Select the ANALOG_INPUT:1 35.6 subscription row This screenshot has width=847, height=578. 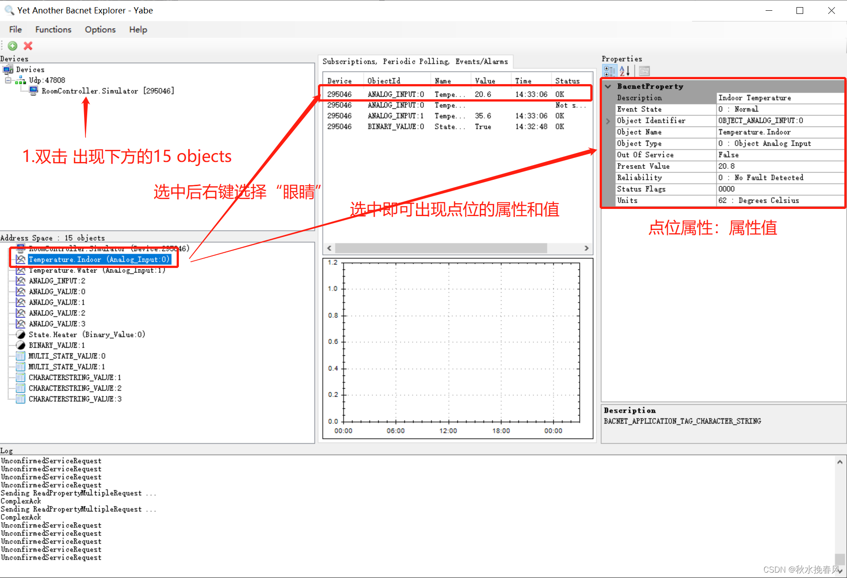click(457, 116)
